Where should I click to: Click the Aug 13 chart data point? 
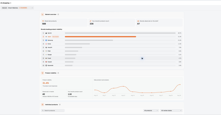(x=123, y=86)
